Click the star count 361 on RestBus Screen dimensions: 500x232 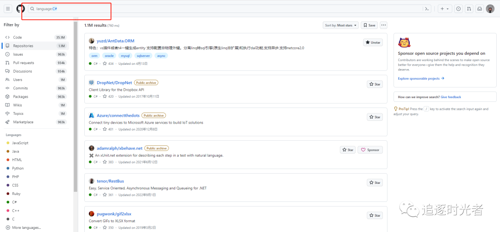point(108,194)
